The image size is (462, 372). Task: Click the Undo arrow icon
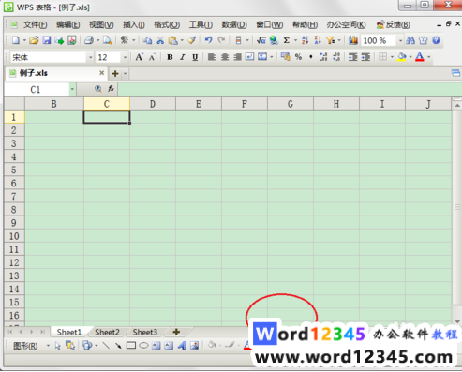coord(208,40)
